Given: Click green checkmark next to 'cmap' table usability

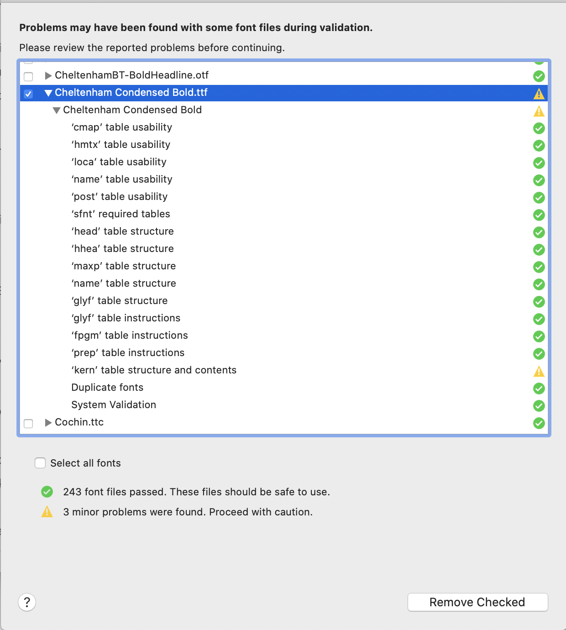Looking at the screenshot, I should 539,128.
